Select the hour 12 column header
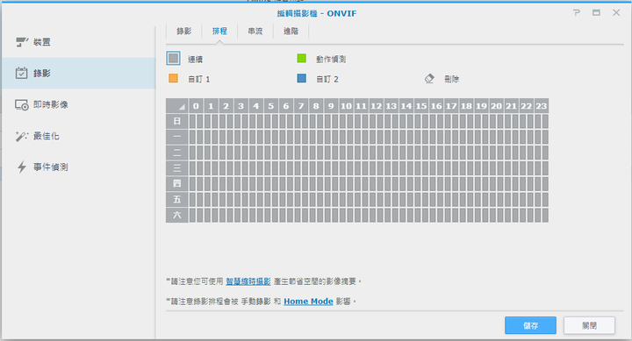Viewport: 632px width, 341px height. pos(376,106)
